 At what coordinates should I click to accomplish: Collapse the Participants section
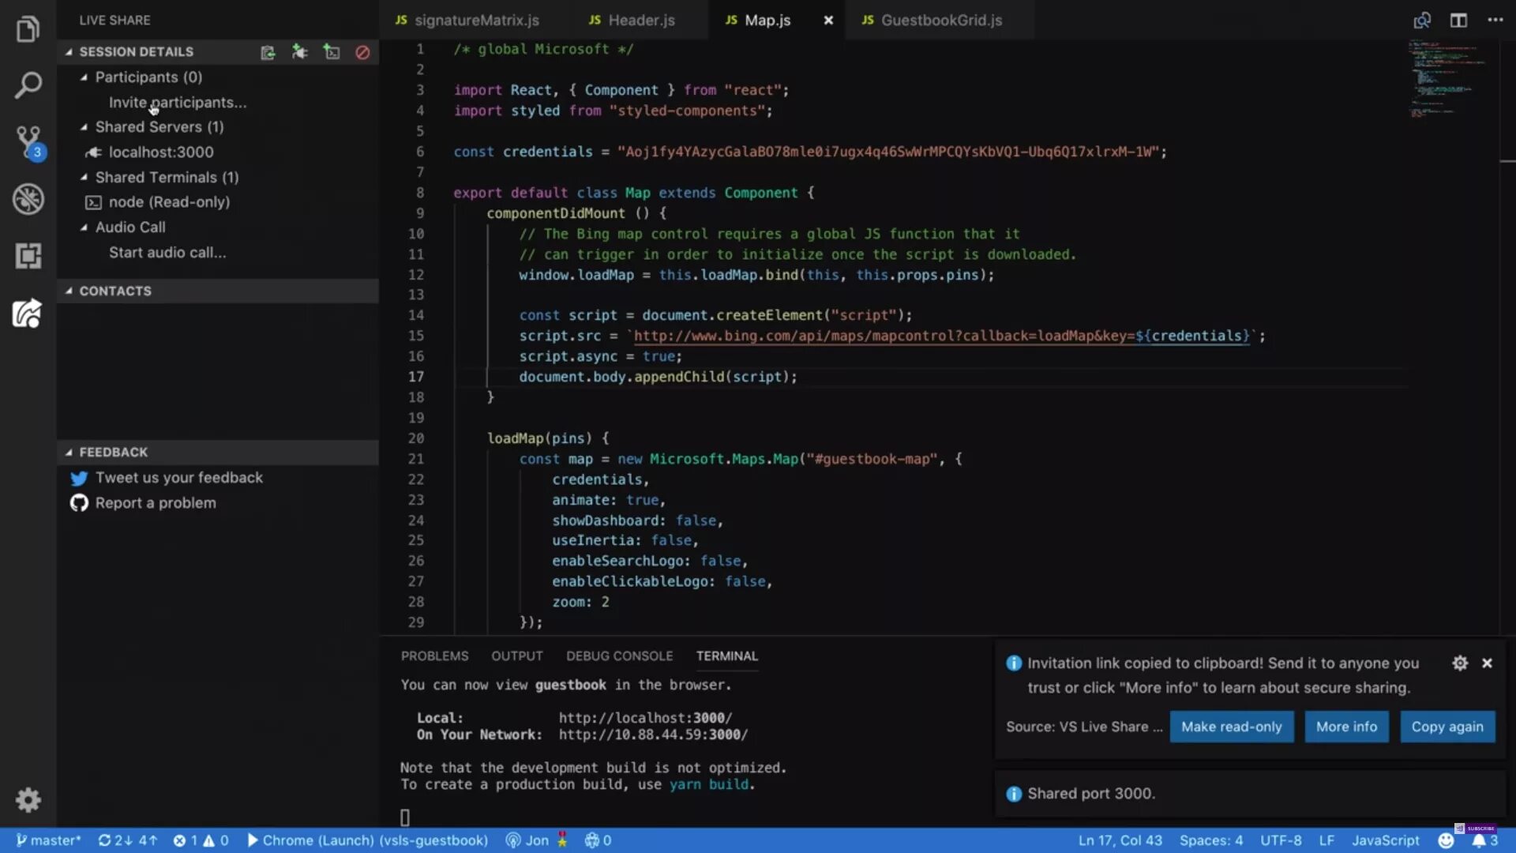tap(85, 77)
